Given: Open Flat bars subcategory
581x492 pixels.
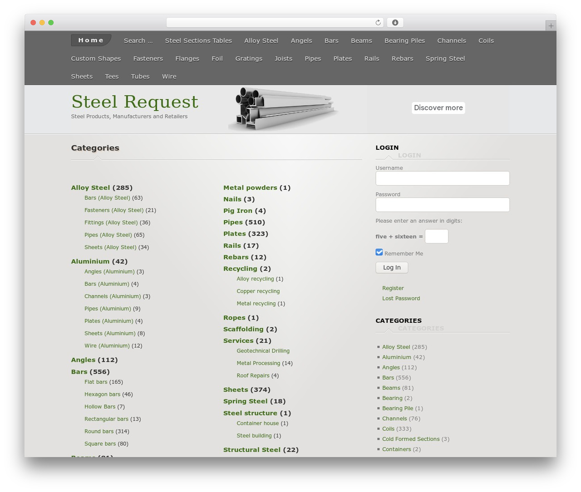Looking at the screenshot, I should coord(96,382).
